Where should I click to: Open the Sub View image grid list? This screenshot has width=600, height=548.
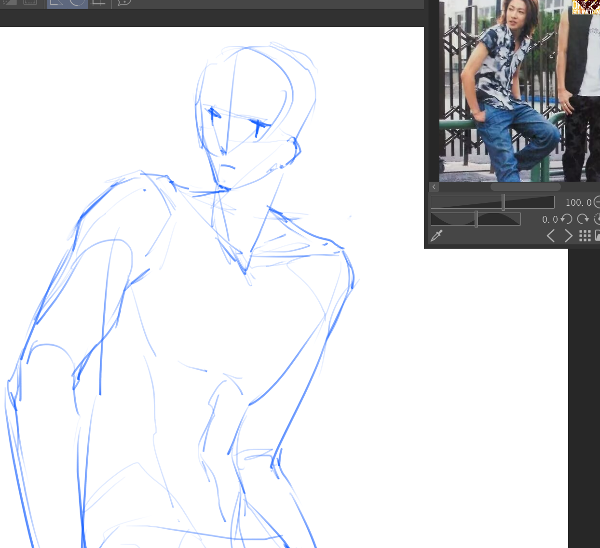[x=585, y=236]
